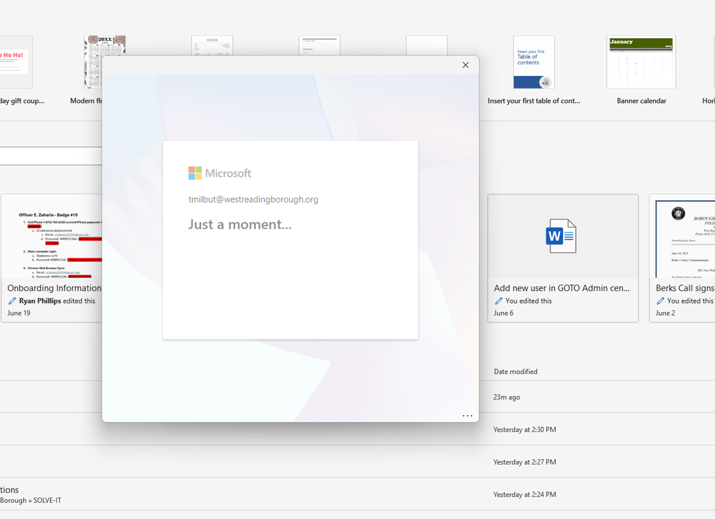Open the sign-in dialog's three-dot menu
Viewport: 715px width, 519px height.
point(467,416)
